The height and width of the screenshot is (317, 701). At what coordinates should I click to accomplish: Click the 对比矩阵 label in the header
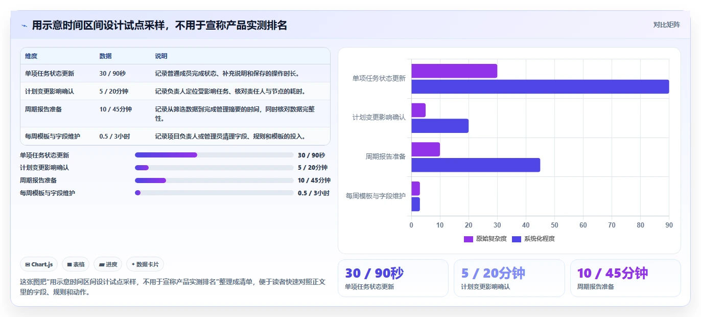pyautogui.click(x=666, y=25)
